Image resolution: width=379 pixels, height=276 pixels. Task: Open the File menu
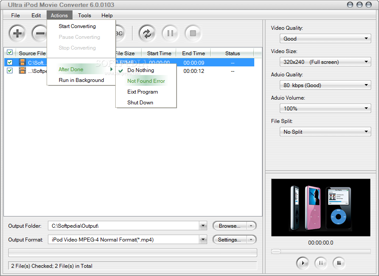(x=16, y=16)
